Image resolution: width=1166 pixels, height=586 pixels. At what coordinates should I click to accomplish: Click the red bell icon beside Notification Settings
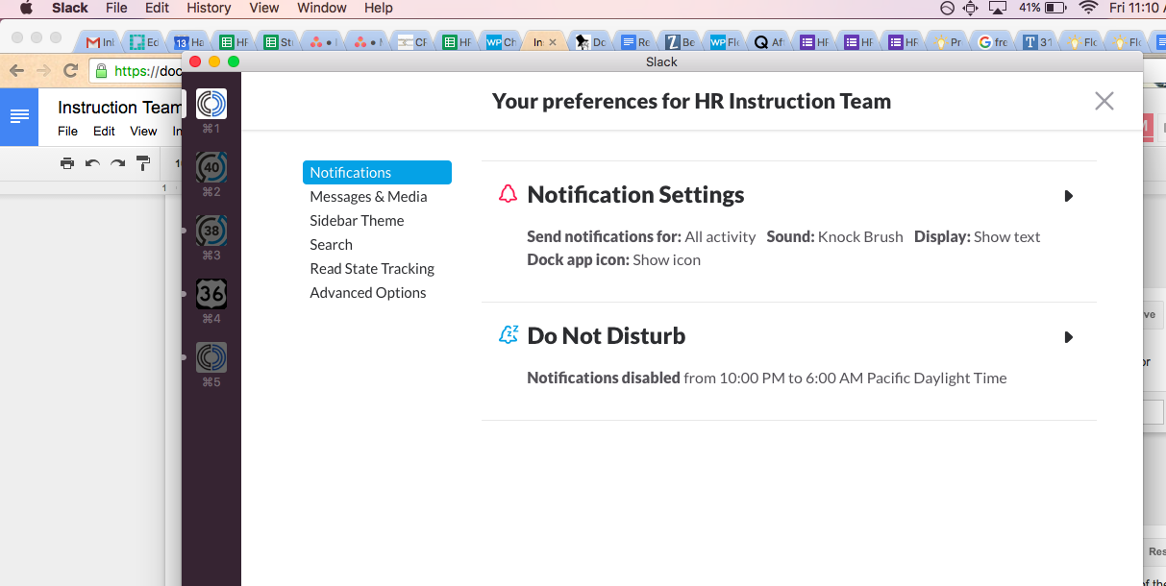pos(509,194)
